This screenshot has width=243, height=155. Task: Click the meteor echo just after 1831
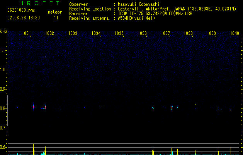34,106
